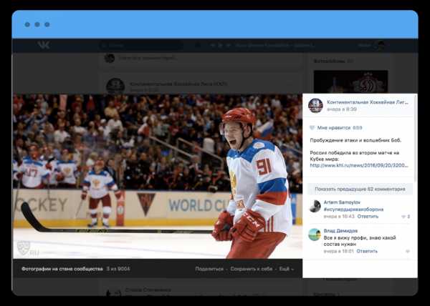This screenshot has height=306, width=430.
Task: Like Влад Демидов's comment with the heart
Action: click(x=408, y=252)
